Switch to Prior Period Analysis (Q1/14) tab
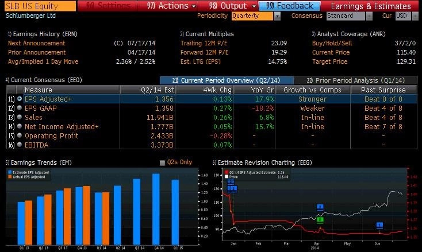This screenshot has height=252, width=422. (355, 80)
